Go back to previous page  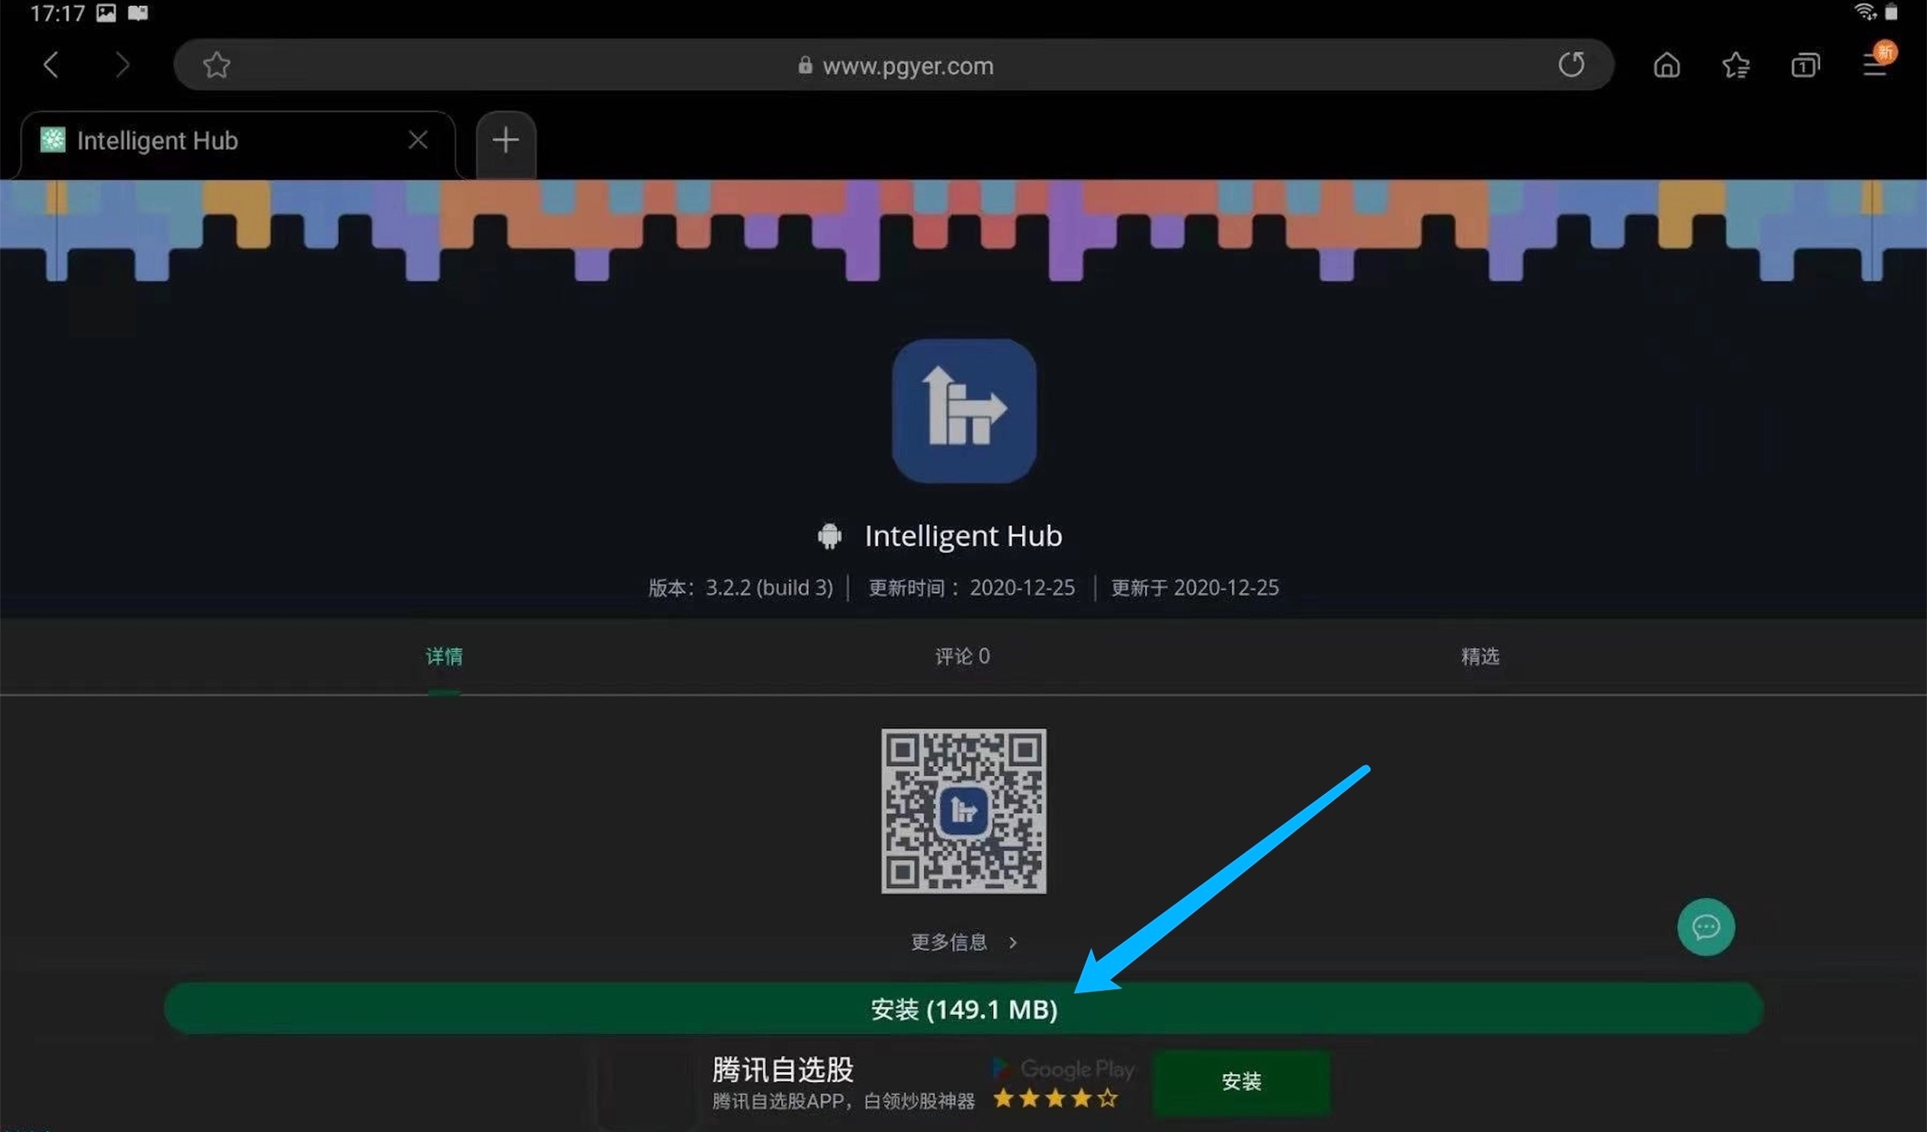pos(51,64)
